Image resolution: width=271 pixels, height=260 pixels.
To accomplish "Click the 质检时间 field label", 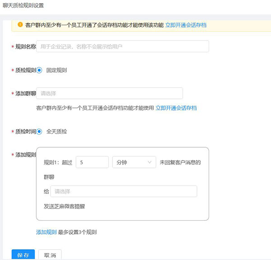I will coord(26,132).
